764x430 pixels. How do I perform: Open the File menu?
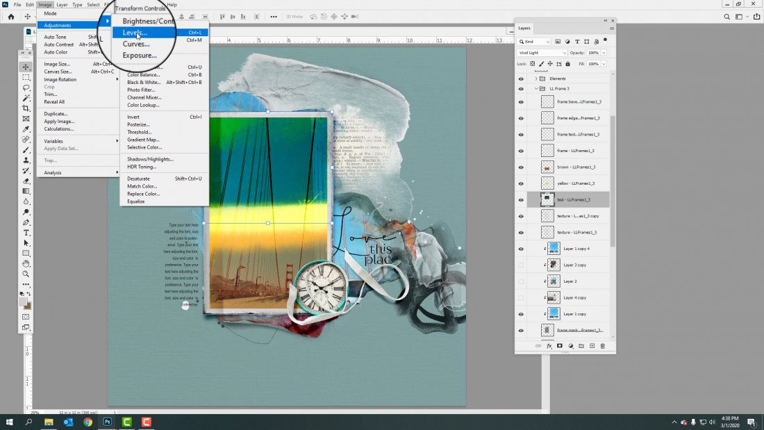click(x=17, y=4)
